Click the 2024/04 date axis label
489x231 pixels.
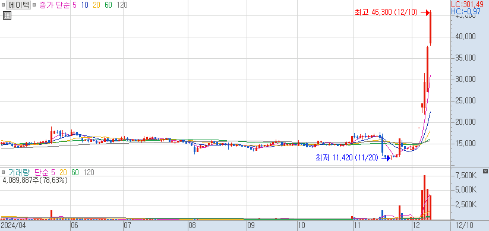click(13, 225)
